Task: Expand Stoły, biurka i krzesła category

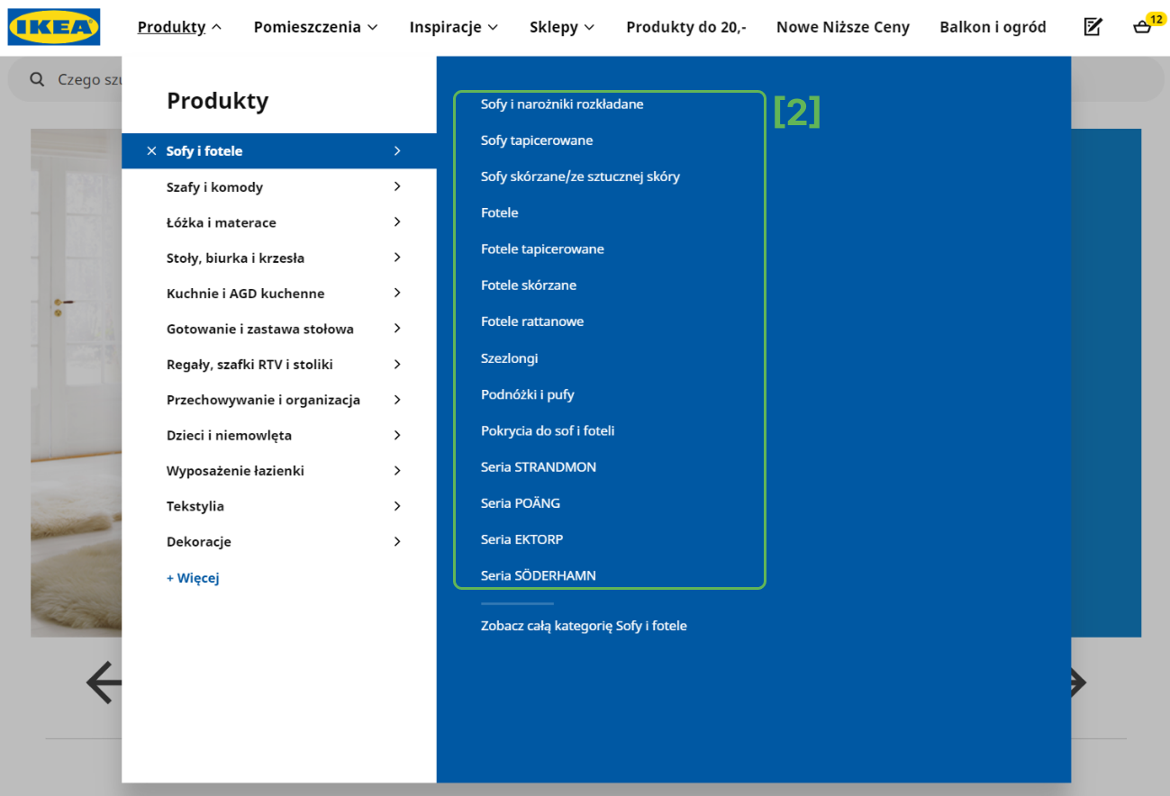Action: [x=279, y=258]
